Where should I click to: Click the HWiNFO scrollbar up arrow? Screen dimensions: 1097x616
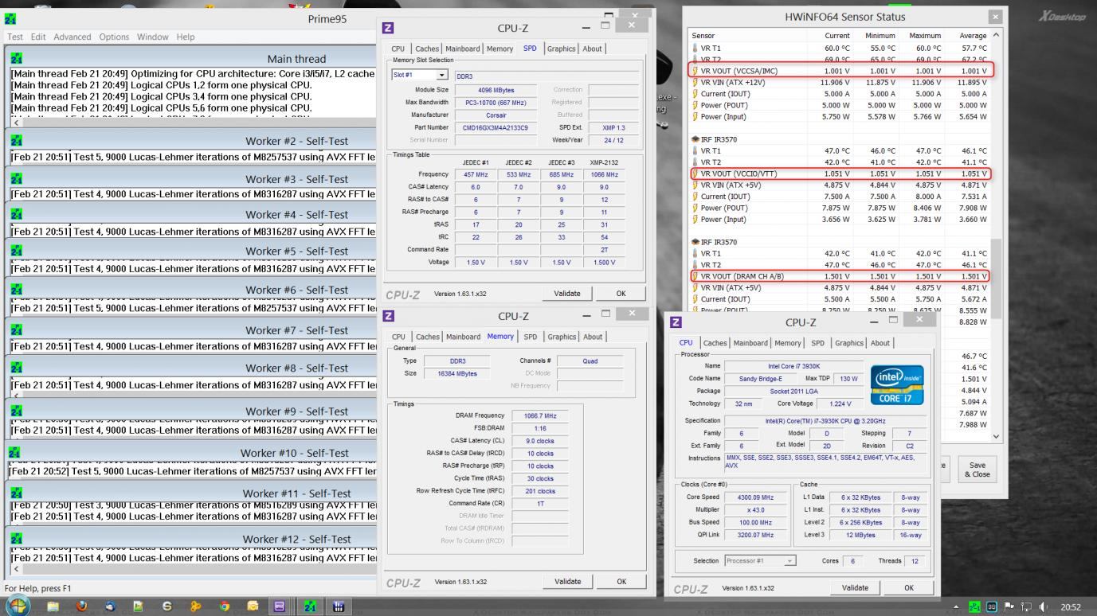[995, 36]
